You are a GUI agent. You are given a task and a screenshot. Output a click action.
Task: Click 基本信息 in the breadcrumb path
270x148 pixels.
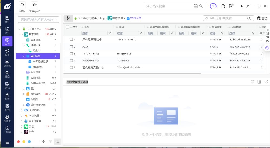coord(117,18)
